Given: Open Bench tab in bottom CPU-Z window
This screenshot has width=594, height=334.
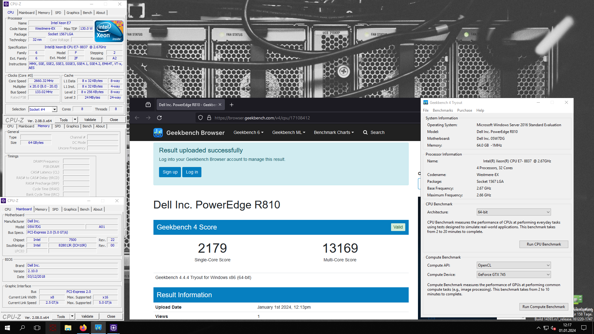Looking at the screenshot, I should (x=85, y=209).
